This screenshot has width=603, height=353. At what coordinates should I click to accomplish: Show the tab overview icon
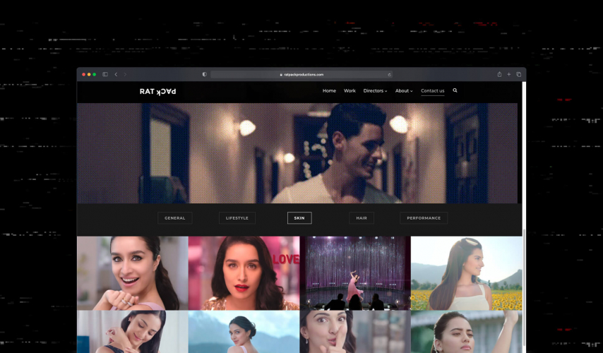(518, 74)
